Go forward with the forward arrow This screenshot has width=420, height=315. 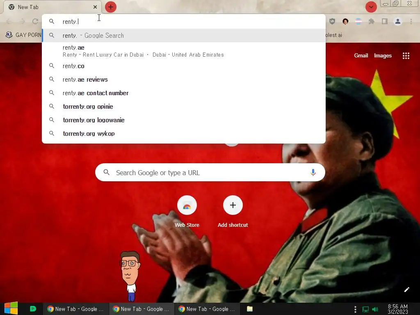pos(22,21)
